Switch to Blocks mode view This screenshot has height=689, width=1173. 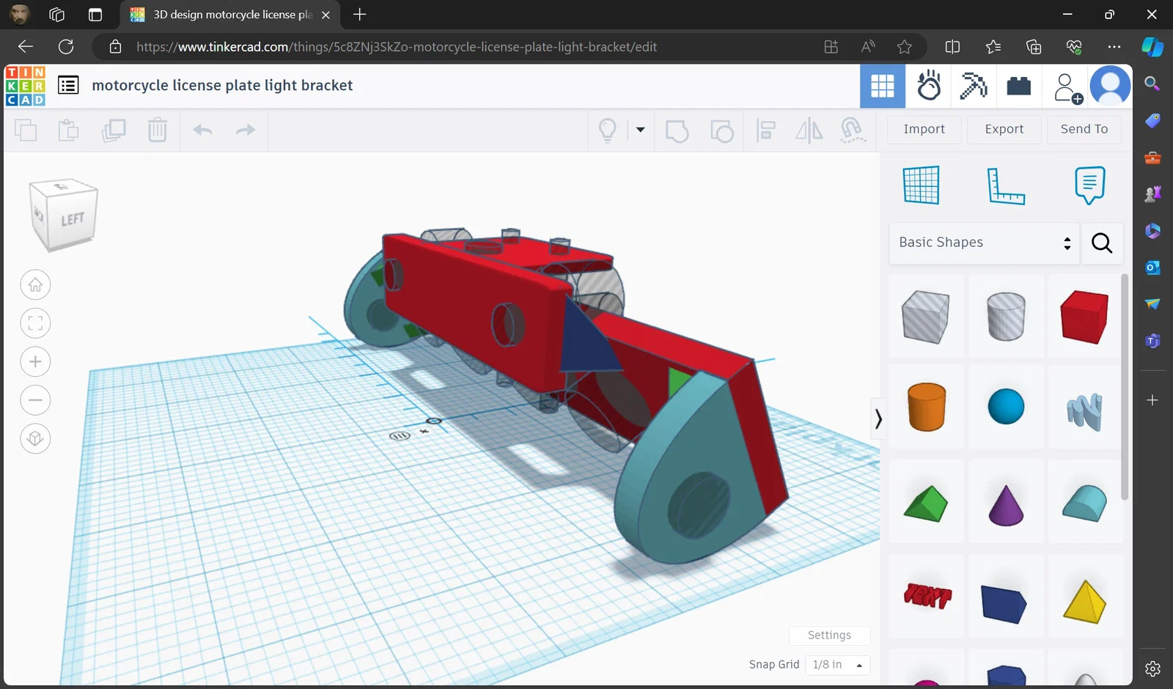974,86
